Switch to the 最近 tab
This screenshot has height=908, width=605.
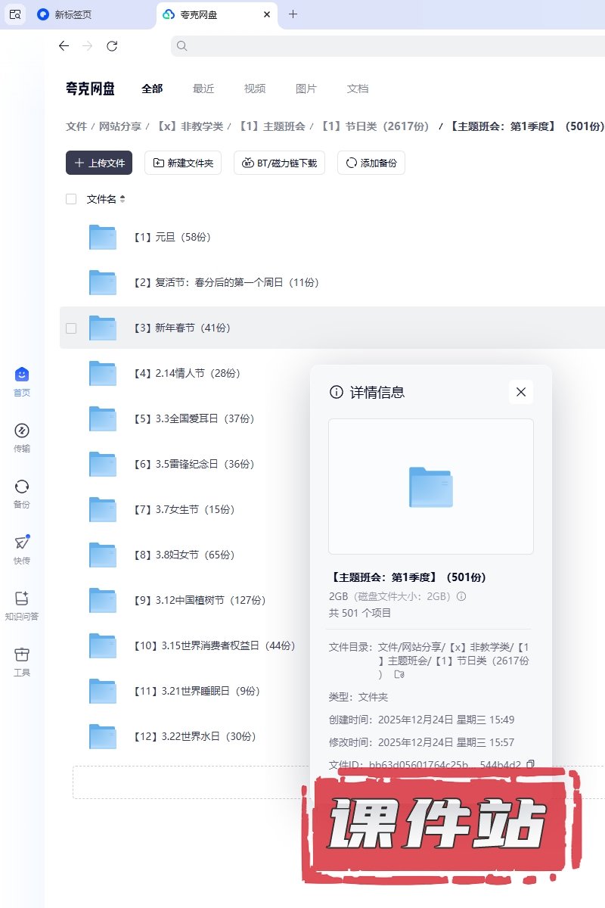[x=203, y=89]
